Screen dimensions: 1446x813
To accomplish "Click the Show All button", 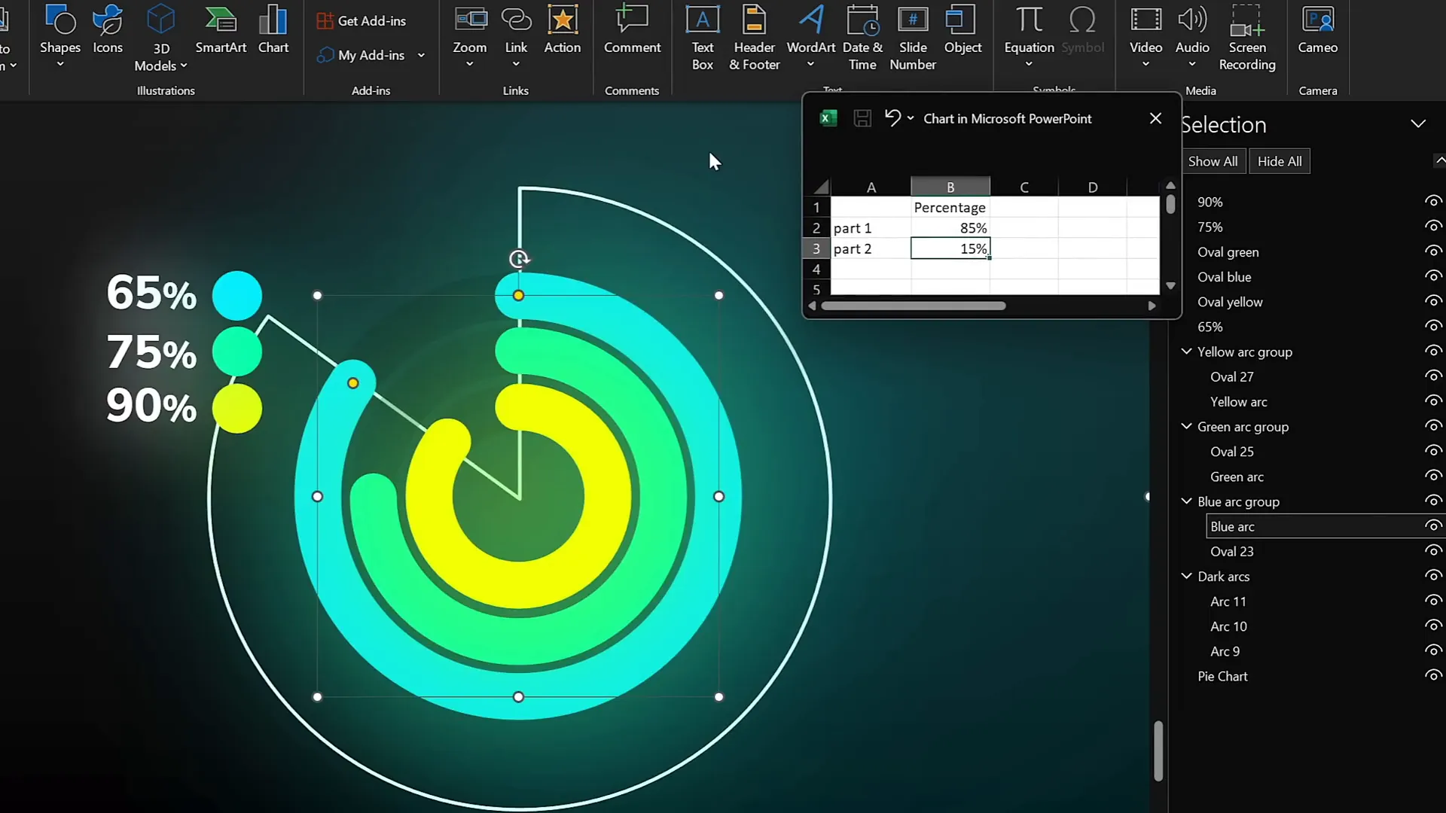I will [1213, 160].
